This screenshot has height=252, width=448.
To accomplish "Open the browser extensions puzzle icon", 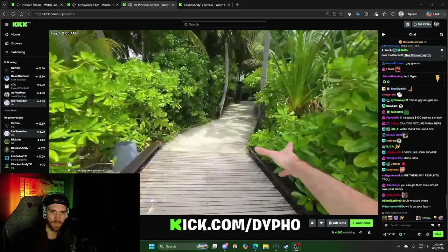I will (366, 14).
